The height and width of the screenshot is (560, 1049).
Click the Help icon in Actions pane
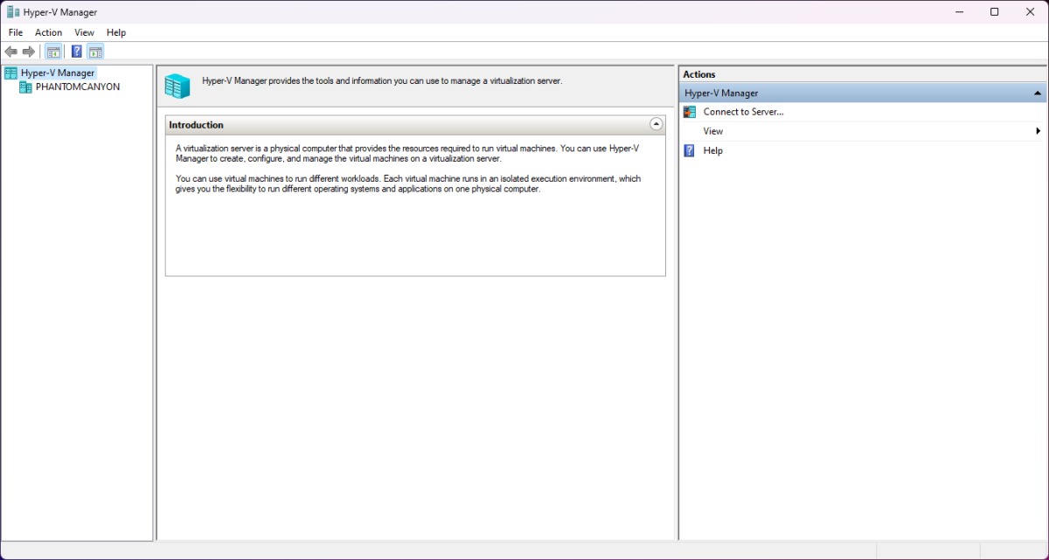point(690,150)
